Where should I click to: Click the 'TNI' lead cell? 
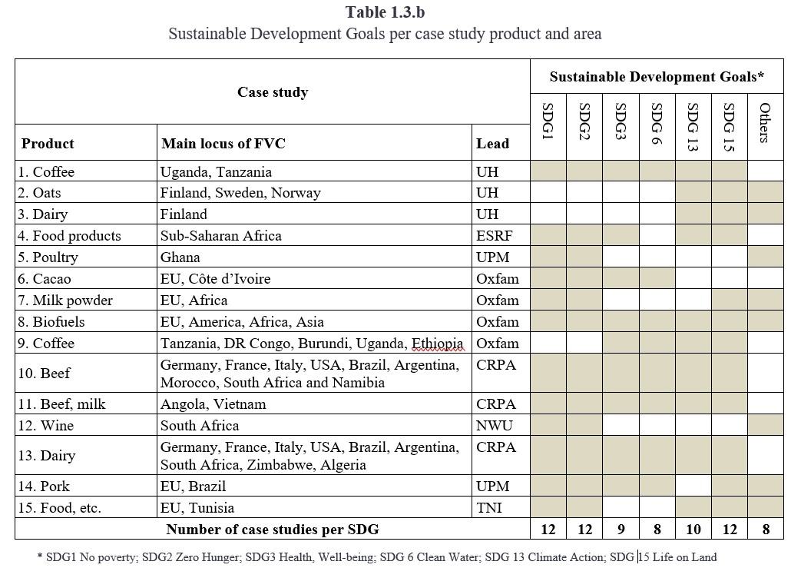[488, 508]
